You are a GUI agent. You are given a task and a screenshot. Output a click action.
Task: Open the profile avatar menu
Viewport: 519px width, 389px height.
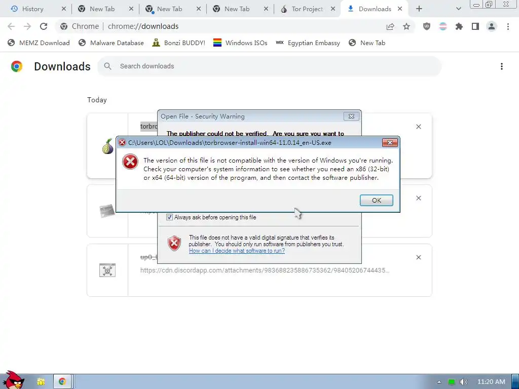point(492,26)
